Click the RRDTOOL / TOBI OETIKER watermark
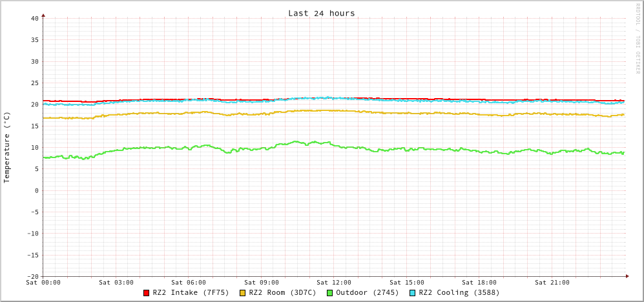Screen dimensions: 644x302 click(x=637, y=39)
